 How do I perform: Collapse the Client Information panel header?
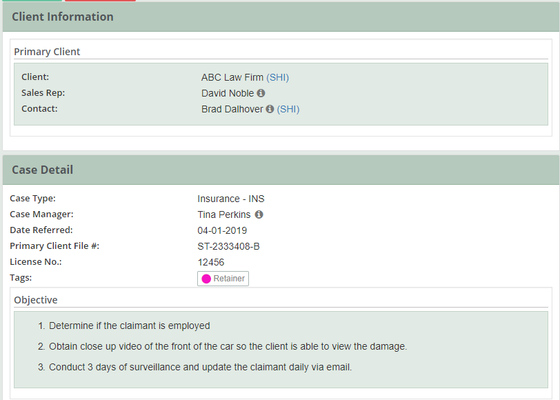(281, 17)
